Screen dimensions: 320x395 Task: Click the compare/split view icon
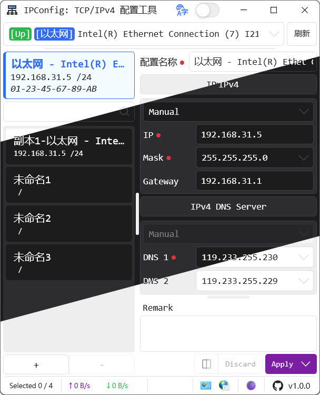pos(206,364)
